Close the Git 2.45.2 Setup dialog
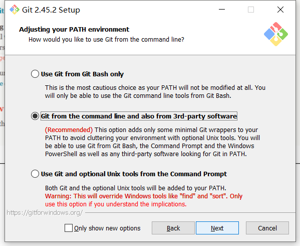This screenshot has width=300, height=246. 280,10
